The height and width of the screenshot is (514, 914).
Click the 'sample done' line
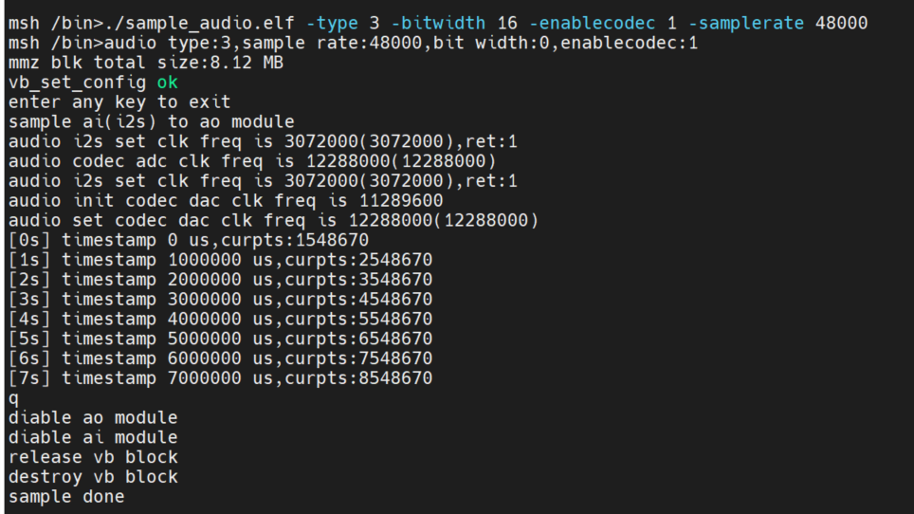pos(66,497)
